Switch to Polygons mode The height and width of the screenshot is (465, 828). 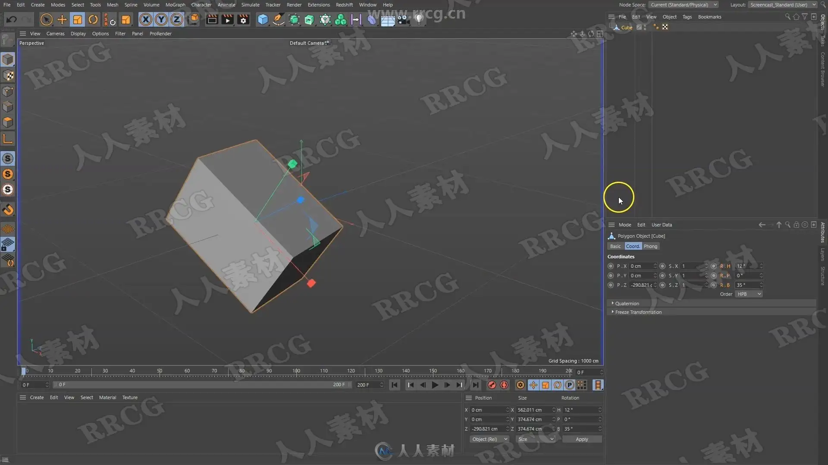(8, 122)
